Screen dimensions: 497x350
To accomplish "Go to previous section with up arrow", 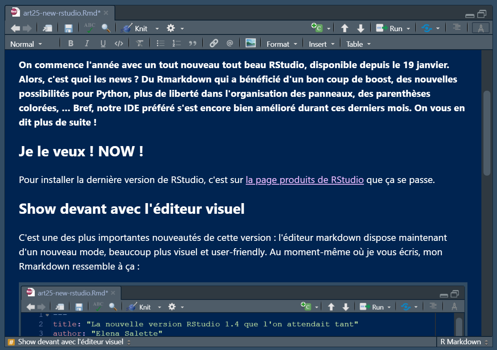I will click(x=345, y=28).
